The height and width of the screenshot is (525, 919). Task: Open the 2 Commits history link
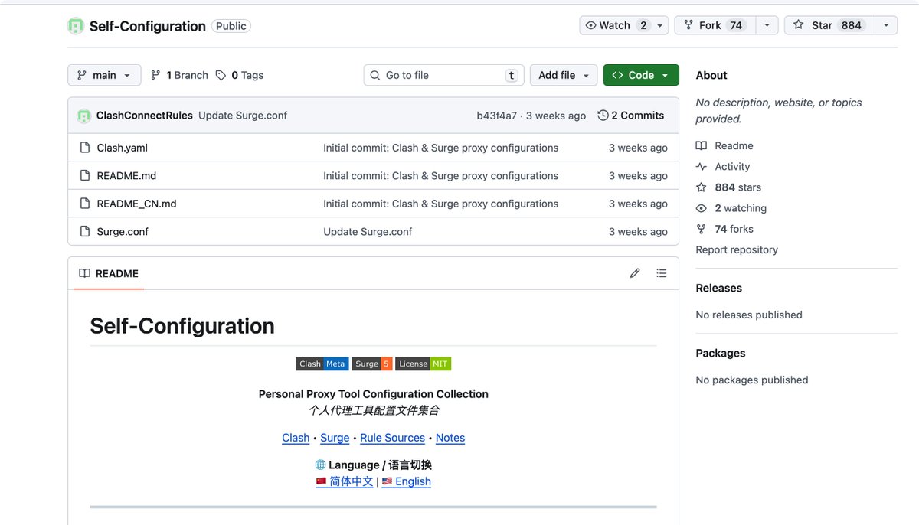(631, 116)
